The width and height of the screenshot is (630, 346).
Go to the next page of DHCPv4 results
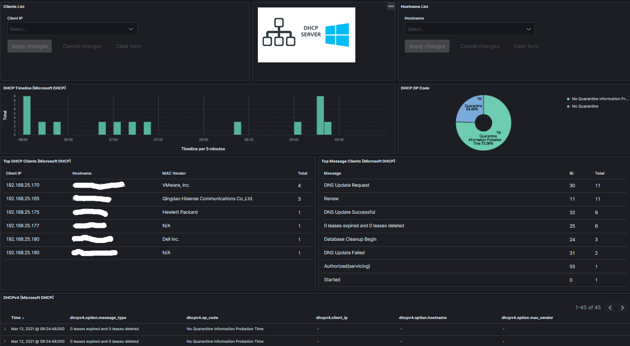tap(623, 308)
